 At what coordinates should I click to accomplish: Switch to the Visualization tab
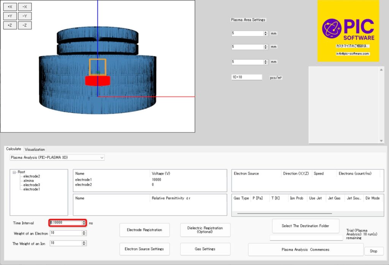click(x=35, y=149)
